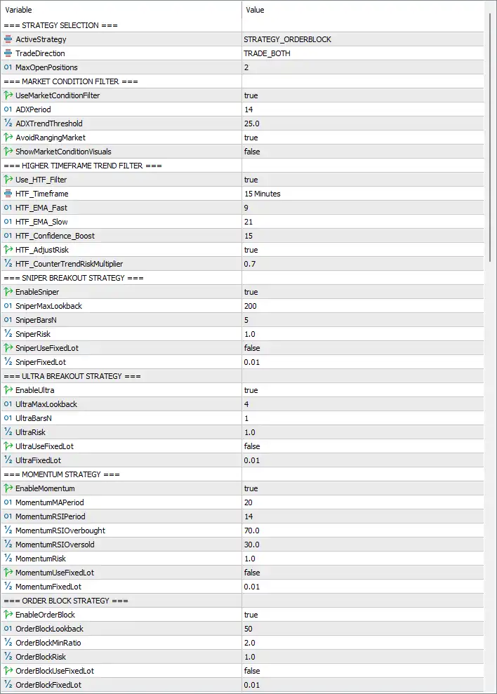Click the integer icon beside HTF_Confidence_Boost

click(x=8, y=236)
